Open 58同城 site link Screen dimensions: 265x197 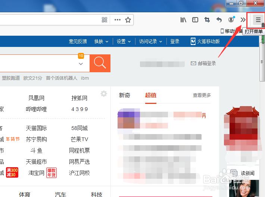[x=79, y=128]
